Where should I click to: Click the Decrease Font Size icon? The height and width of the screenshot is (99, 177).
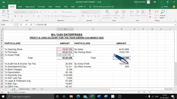point(40,12)
